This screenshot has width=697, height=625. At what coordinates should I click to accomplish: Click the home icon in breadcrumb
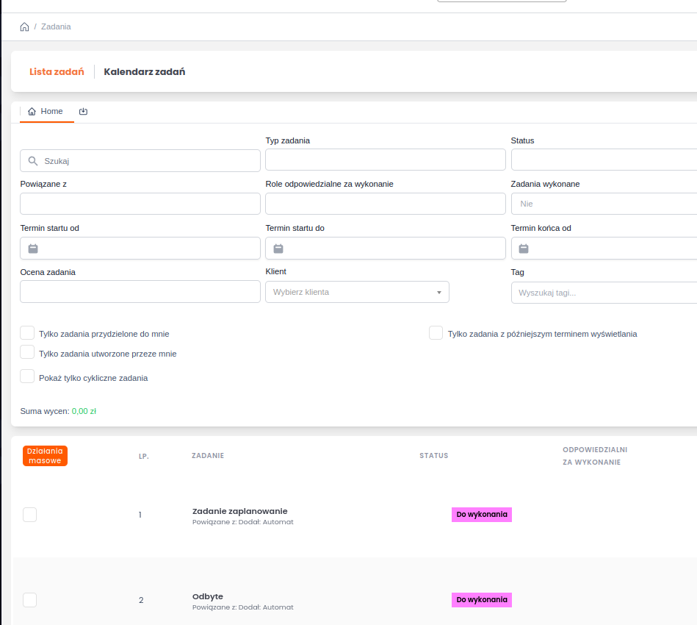coord(24,27)
